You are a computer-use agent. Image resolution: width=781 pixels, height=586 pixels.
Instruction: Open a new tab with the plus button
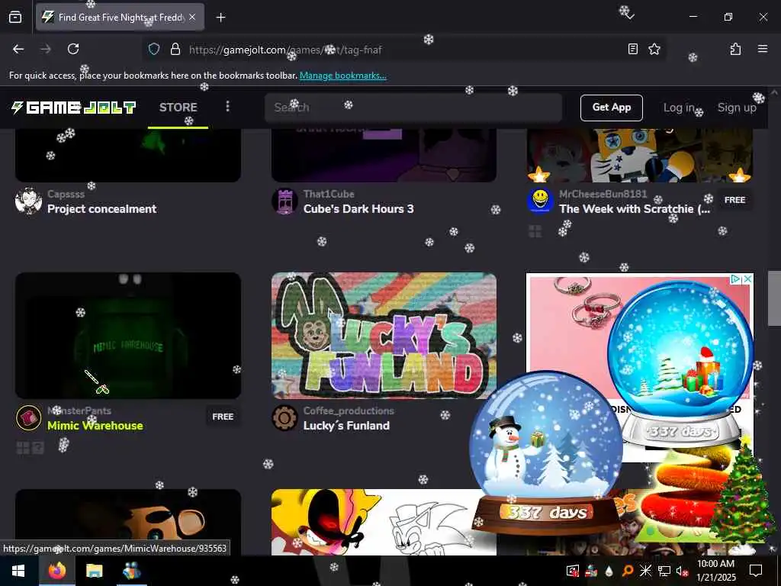[x=220, y=18]
